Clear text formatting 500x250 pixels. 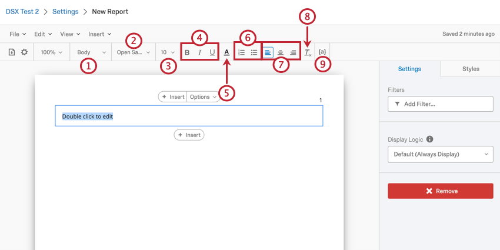[307, 52]
